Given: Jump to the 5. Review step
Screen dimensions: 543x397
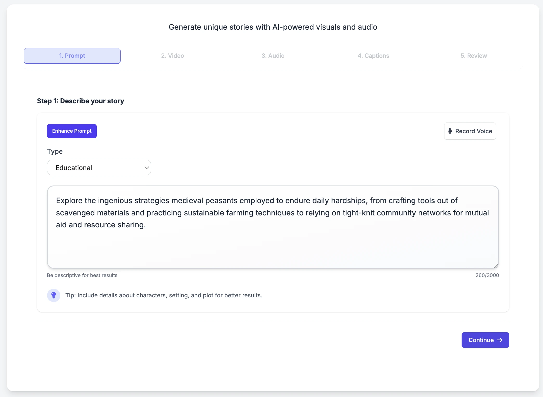Looking at the screenshot, I should click(x=474, y=56).
